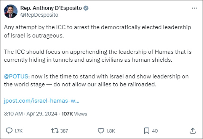The height and width of the screenshot is (139, 203).
Task: Click the reply speech bubble icon
Action: pos(9,131)
